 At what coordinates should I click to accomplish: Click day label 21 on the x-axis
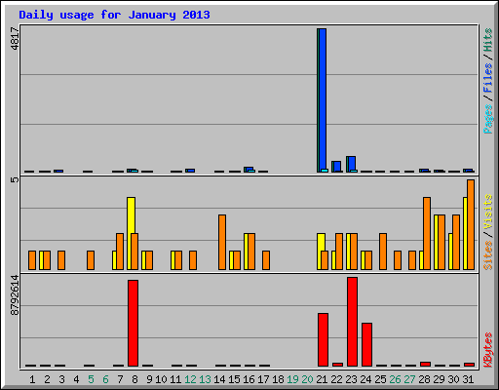tap(322, 379)
